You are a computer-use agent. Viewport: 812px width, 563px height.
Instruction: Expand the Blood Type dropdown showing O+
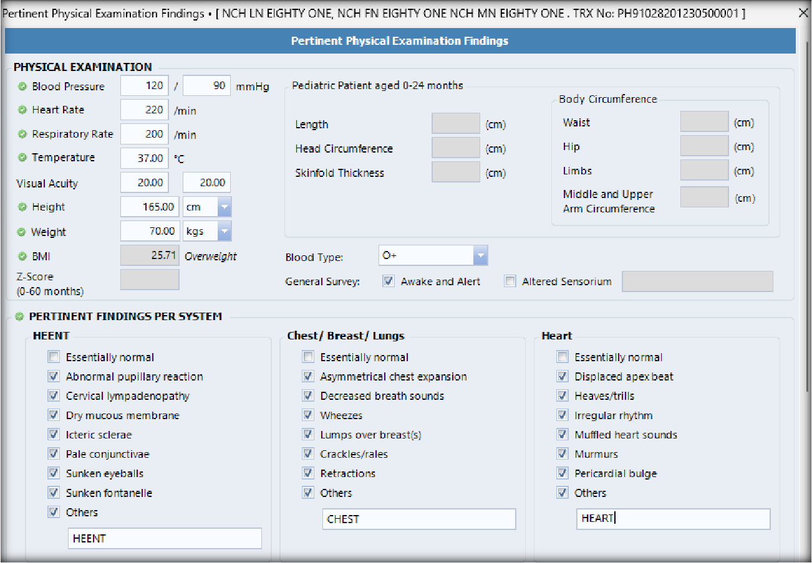tap(480, 255)
